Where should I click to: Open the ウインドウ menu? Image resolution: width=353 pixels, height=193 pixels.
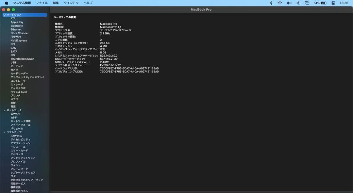coord(71,3)
